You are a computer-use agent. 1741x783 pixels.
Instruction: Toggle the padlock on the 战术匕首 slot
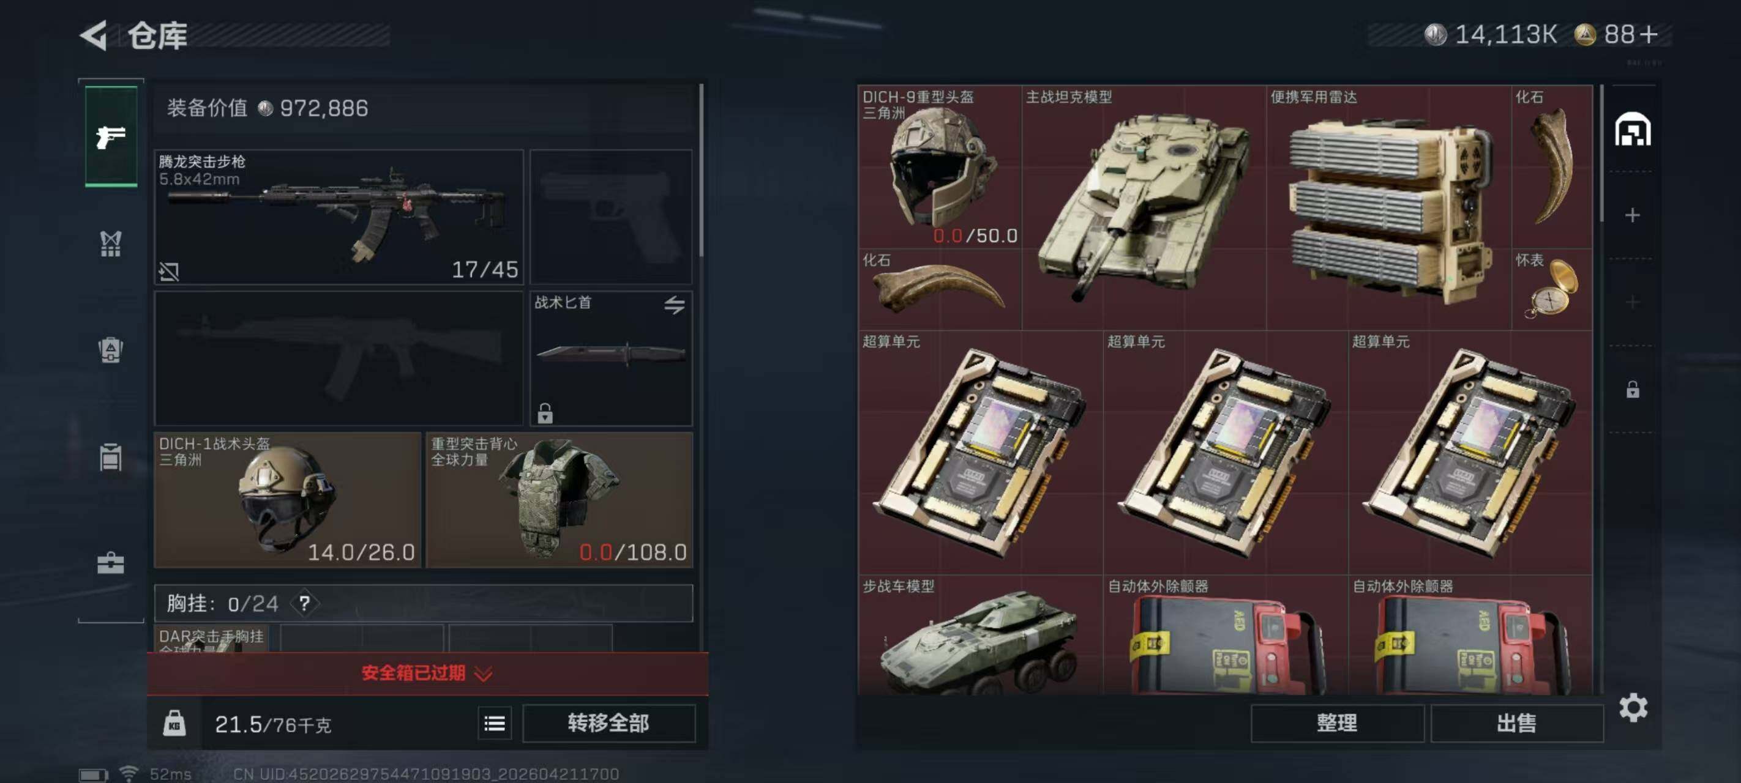coord(545,413)
